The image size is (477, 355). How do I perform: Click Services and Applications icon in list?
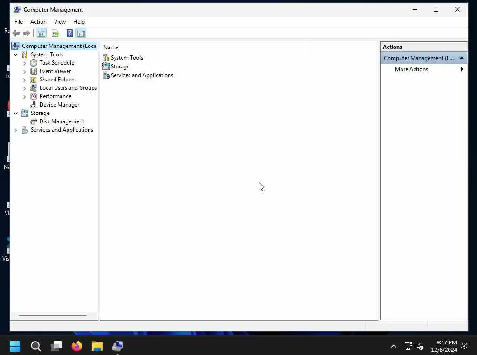click(106, 75)
